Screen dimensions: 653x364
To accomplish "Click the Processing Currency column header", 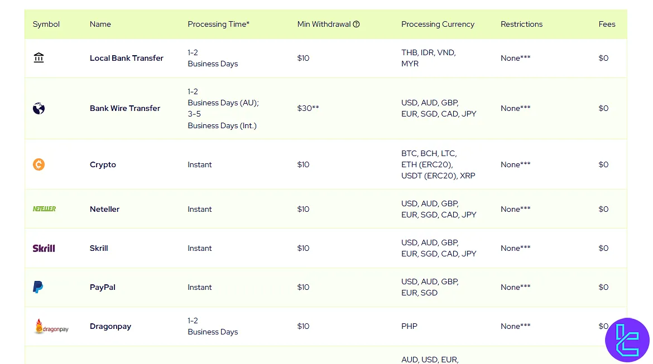I will (438, 25).
